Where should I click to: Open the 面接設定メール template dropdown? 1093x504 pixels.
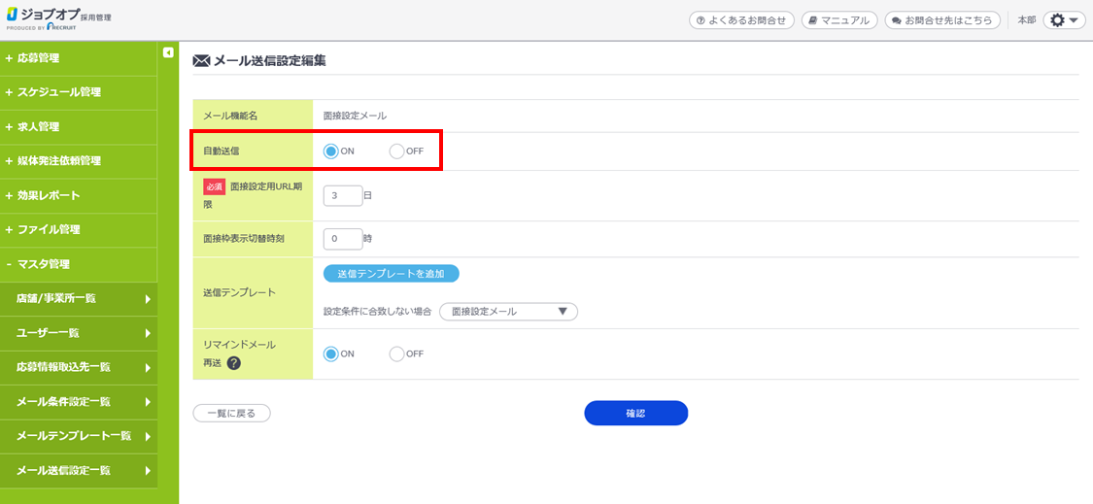[508, 312]
